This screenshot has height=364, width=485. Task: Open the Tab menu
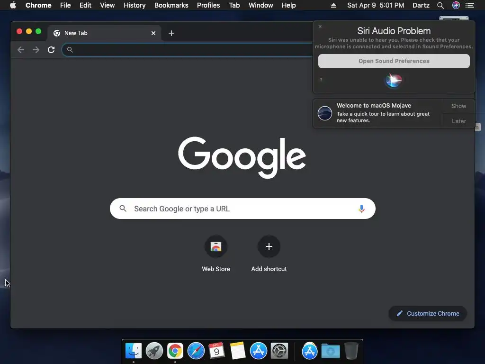click(234, 5)
